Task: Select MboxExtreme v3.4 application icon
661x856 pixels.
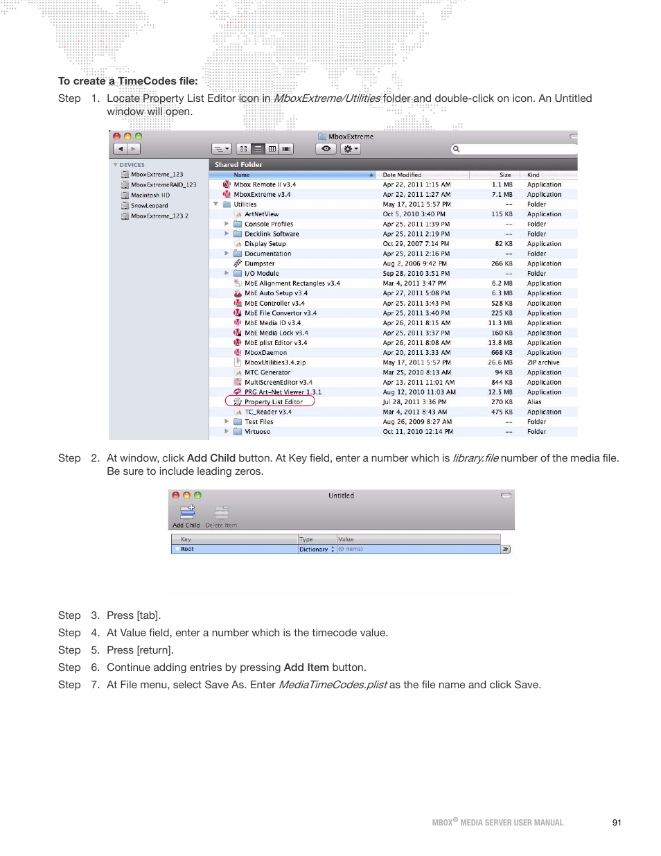Action: 227,195
